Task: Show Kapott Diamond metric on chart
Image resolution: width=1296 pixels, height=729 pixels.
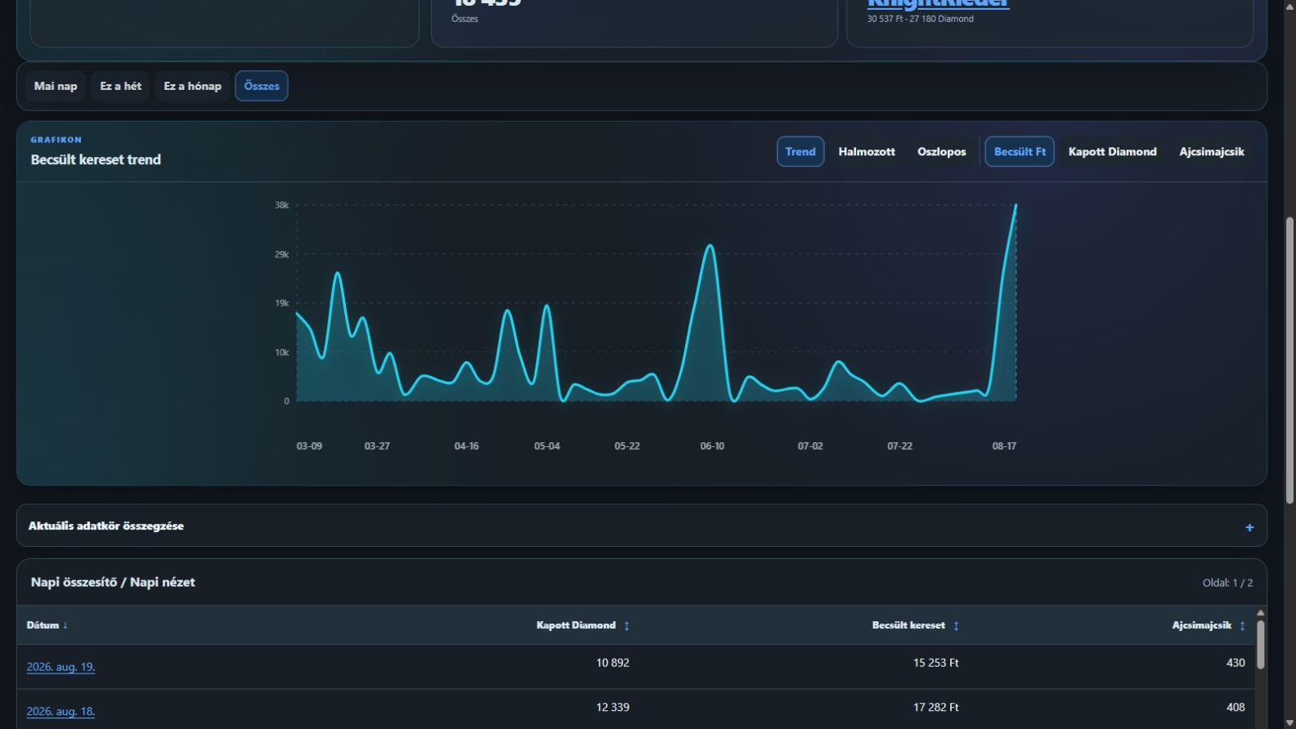Action: pos(1113,151)
